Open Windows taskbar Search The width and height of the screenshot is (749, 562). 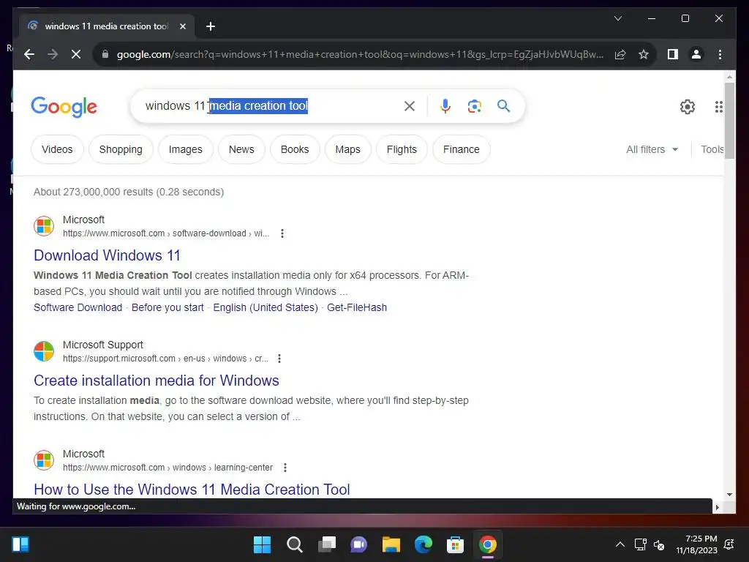[x=294, y=544]
